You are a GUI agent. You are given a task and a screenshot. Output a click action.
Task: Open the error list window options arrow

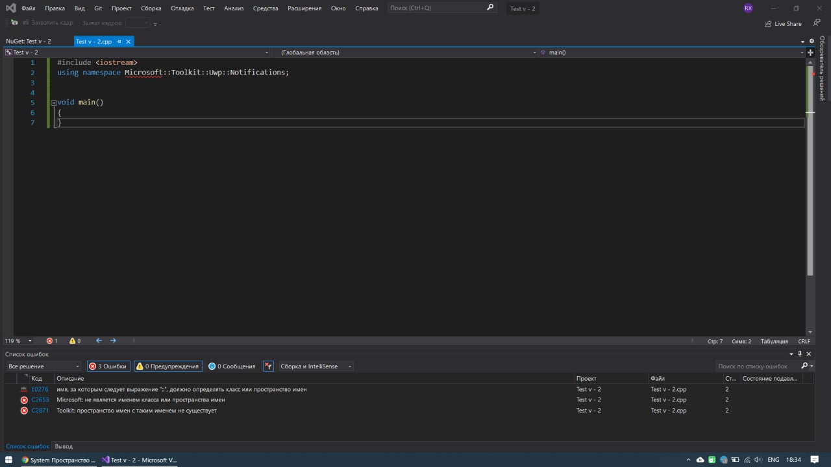pyautogui.click(x=791, y=354)
